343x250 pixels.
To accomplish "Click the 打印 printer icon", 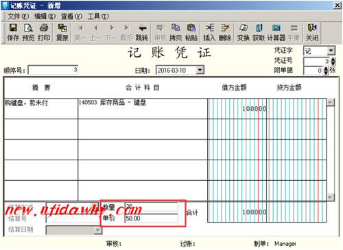I will coord(44,32).
